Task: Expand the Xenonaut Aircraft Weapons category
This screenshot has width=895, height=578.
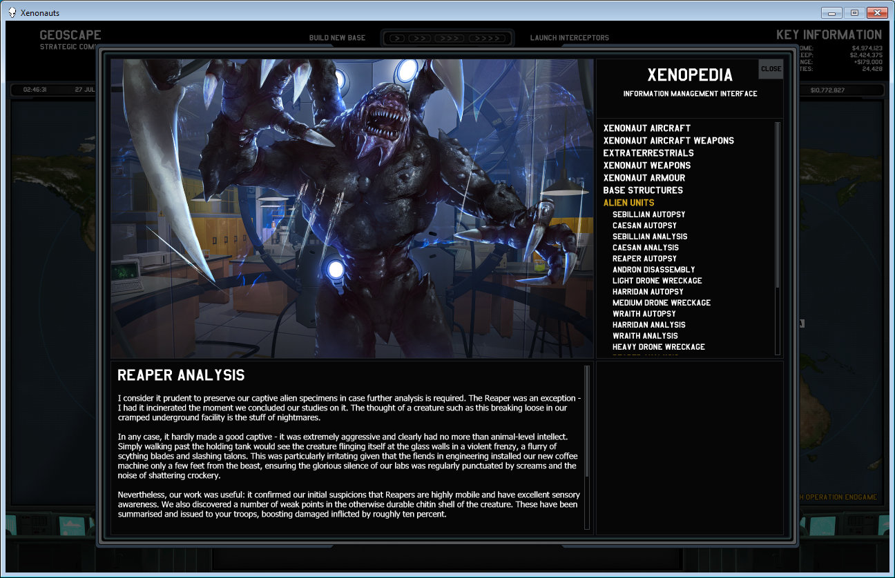Action: pos(668,141)
